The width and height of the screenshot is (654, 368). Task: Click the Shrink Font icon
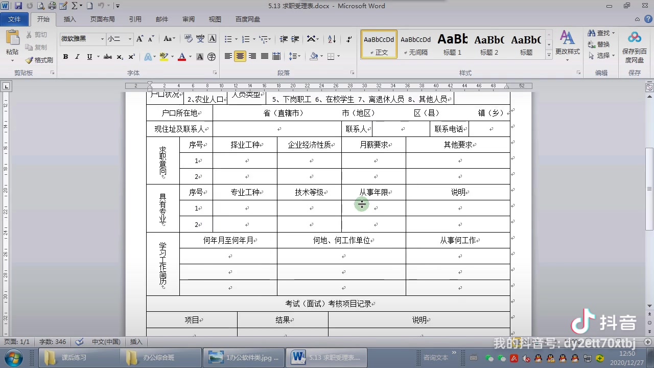(x=151, y=39)
